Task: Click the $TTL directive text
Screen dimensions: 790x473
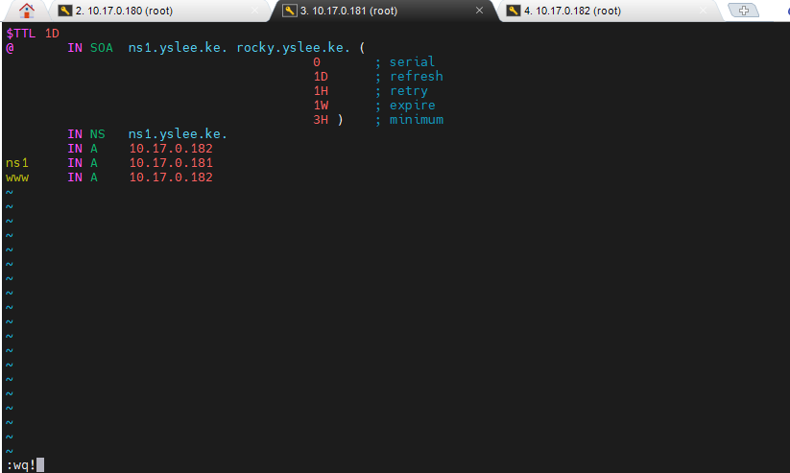Action: pos(21,34)
